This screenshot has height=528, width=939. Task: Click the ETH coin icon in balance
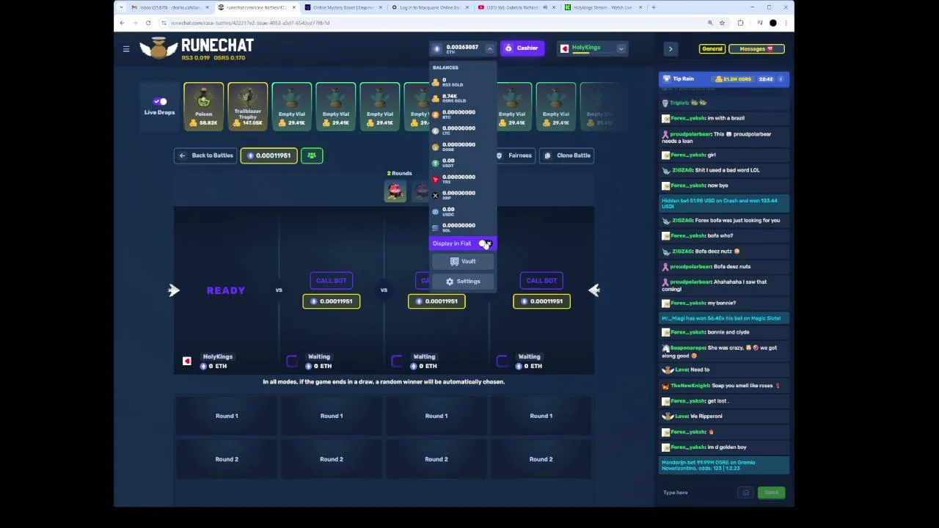pos(437,49)
